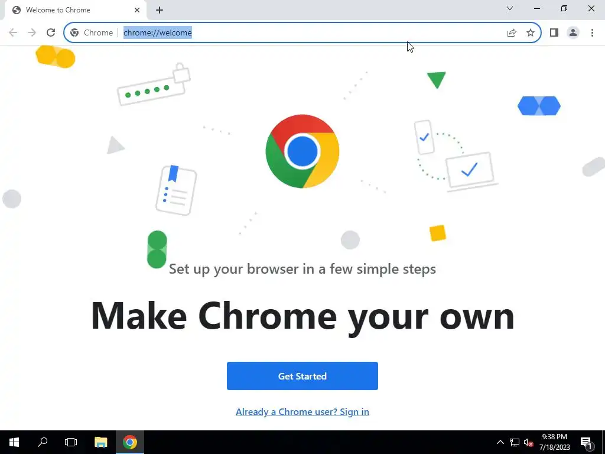Click the Chrome site info icon in address bar

pos(74,33)
